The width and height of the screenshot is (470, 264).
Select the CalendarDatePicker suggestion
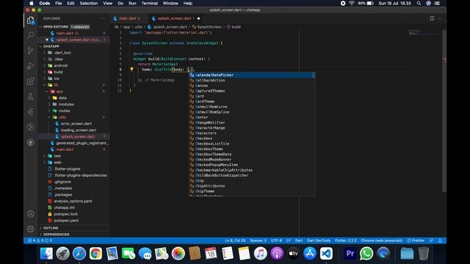tap(252, 75)
